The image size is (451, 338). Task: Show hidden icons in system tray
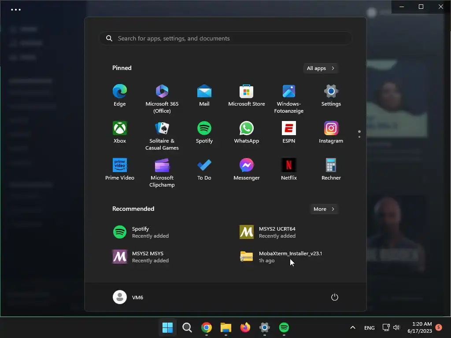click(353, 327)
